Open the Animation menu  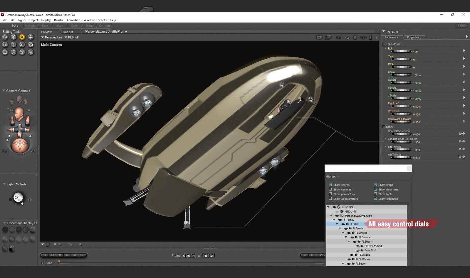[73, 20]
